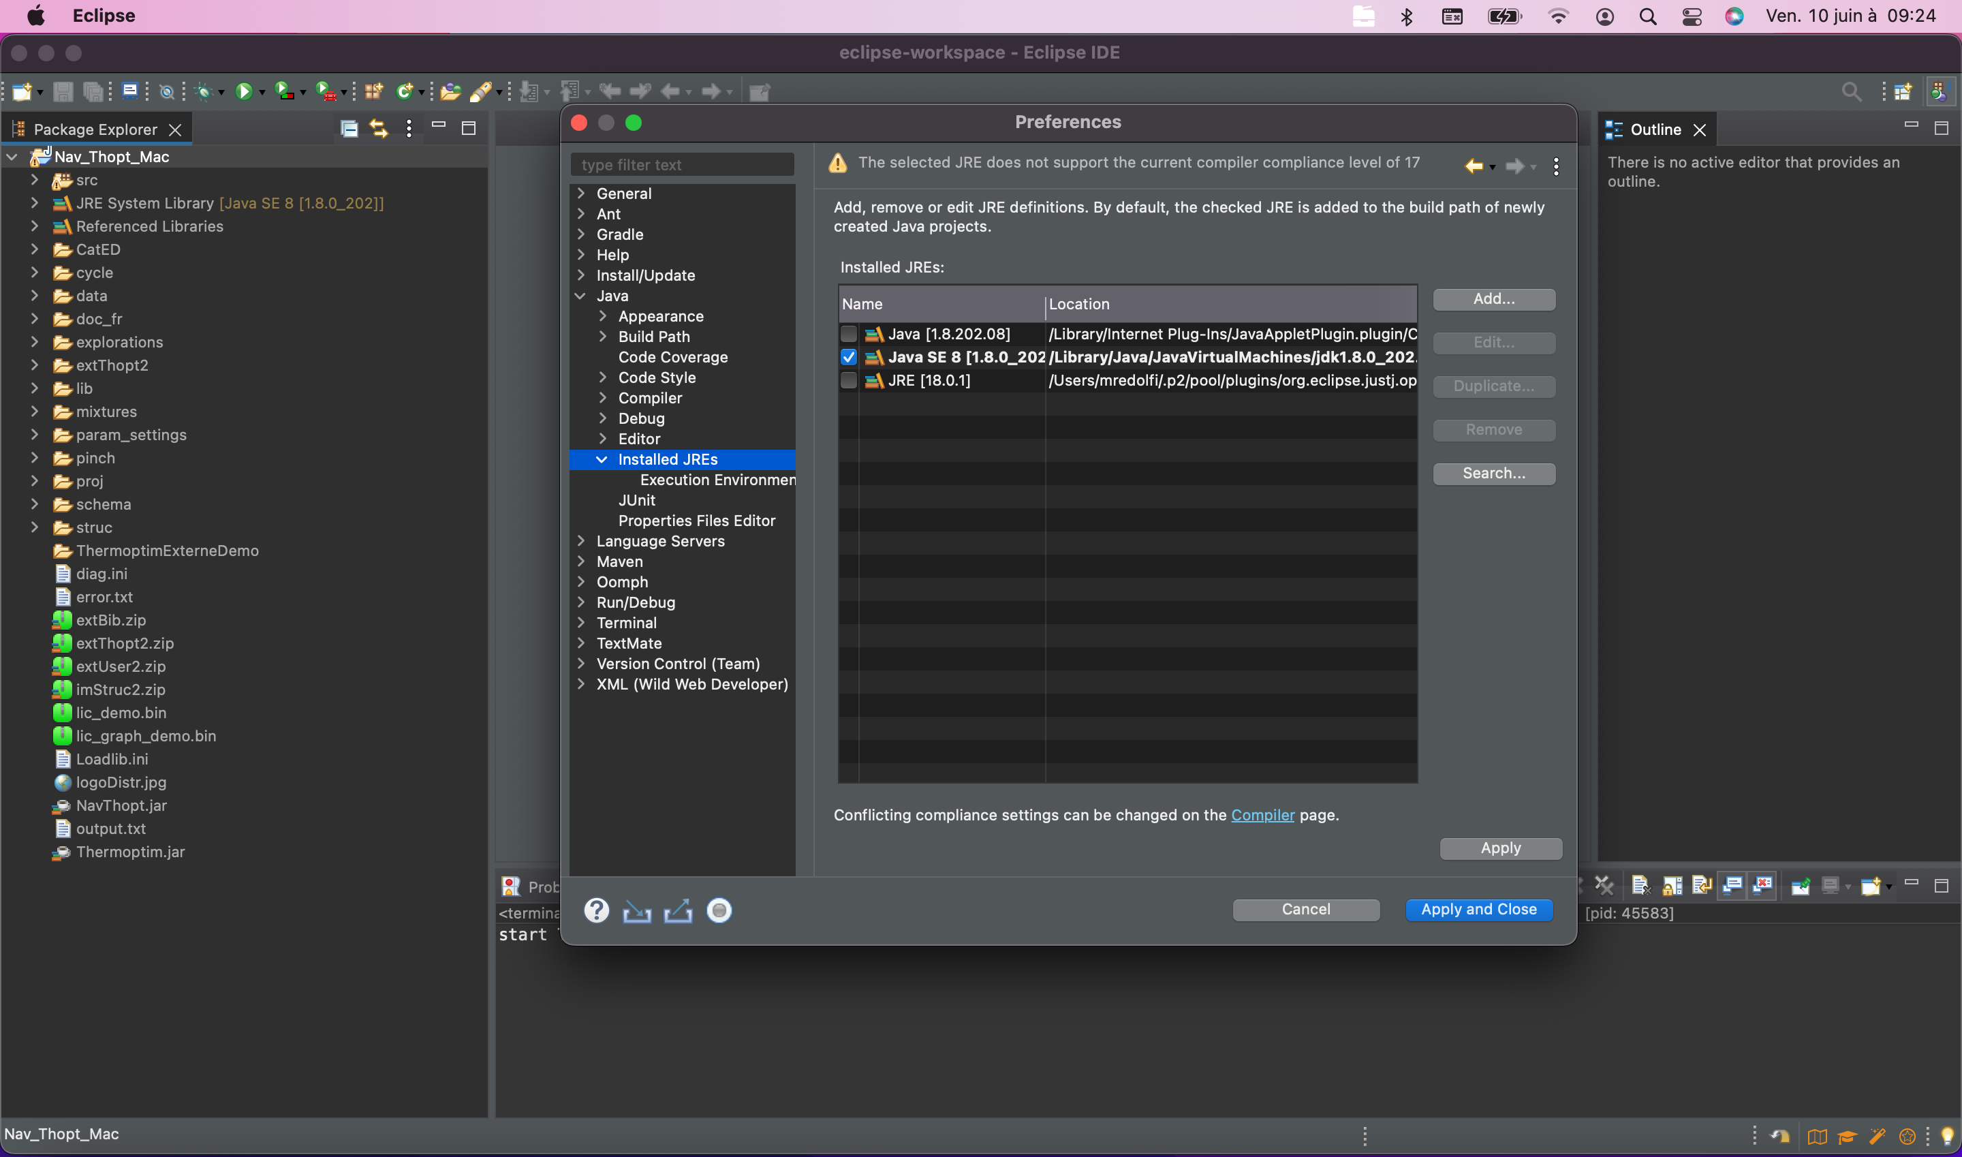Click the Apply button
1962x1157 pixels.
[1501, 848]
